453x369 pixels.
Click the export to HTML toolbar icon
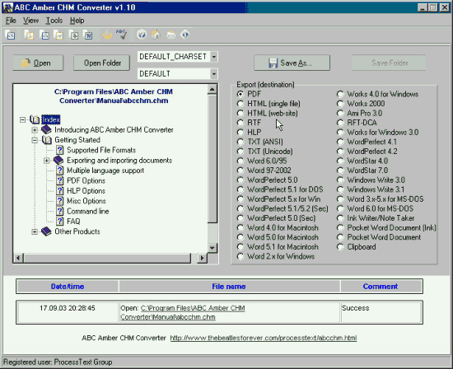coord(44,35)
